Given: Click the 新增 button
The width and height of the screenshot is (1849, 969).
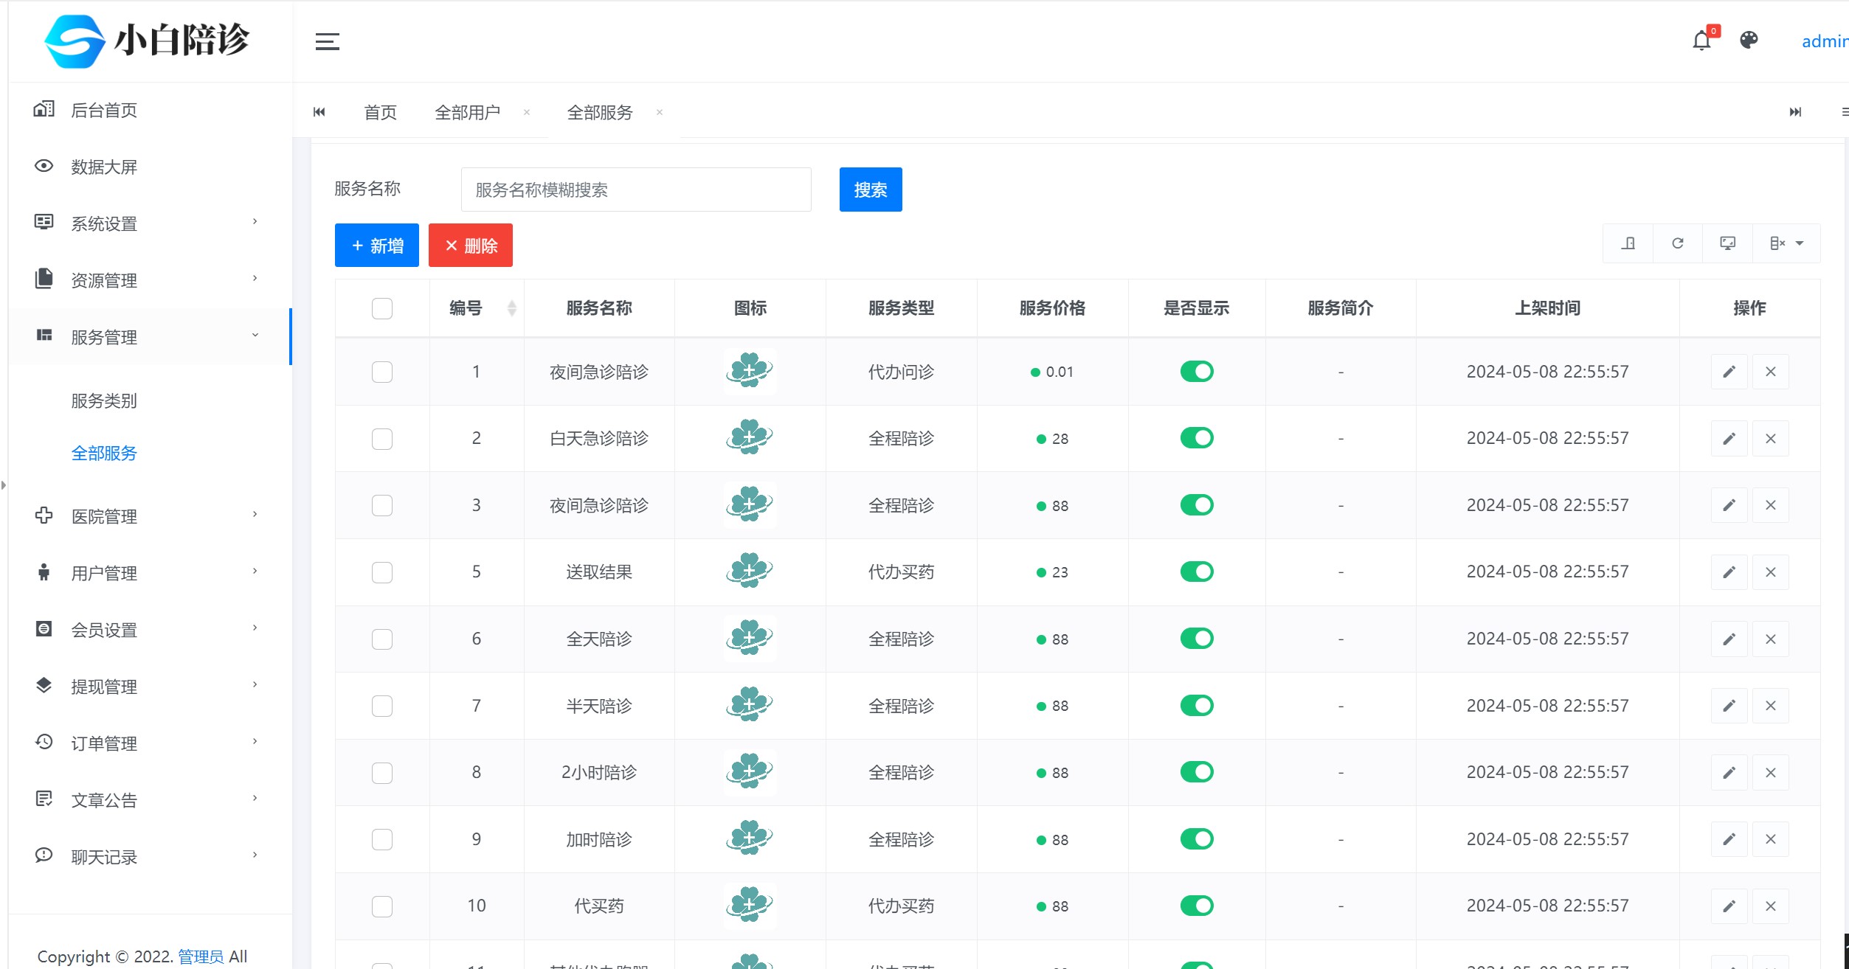Looking at the screenshot, I should point(377,246).
